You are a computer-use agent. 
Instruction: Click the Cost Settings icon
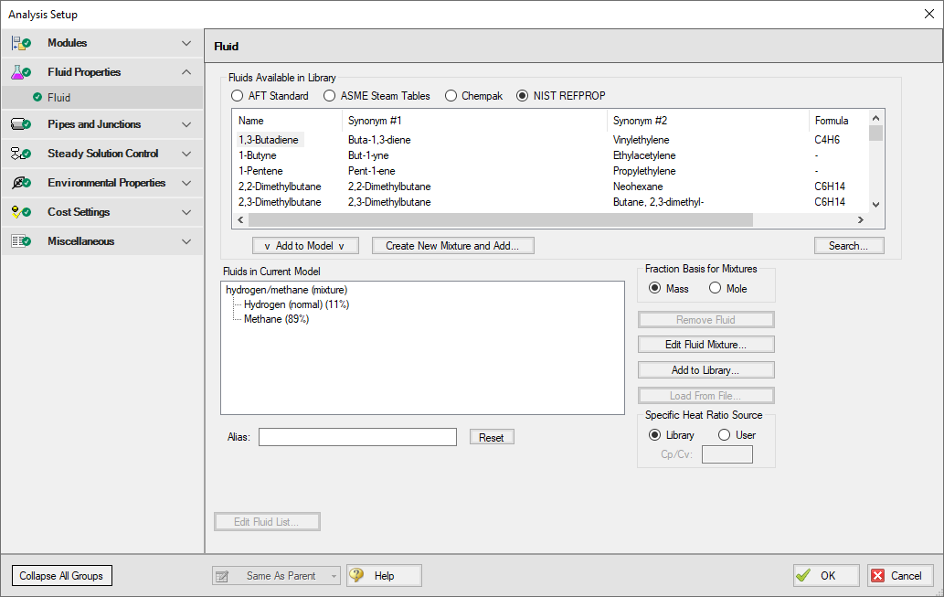tap(20, 212)
